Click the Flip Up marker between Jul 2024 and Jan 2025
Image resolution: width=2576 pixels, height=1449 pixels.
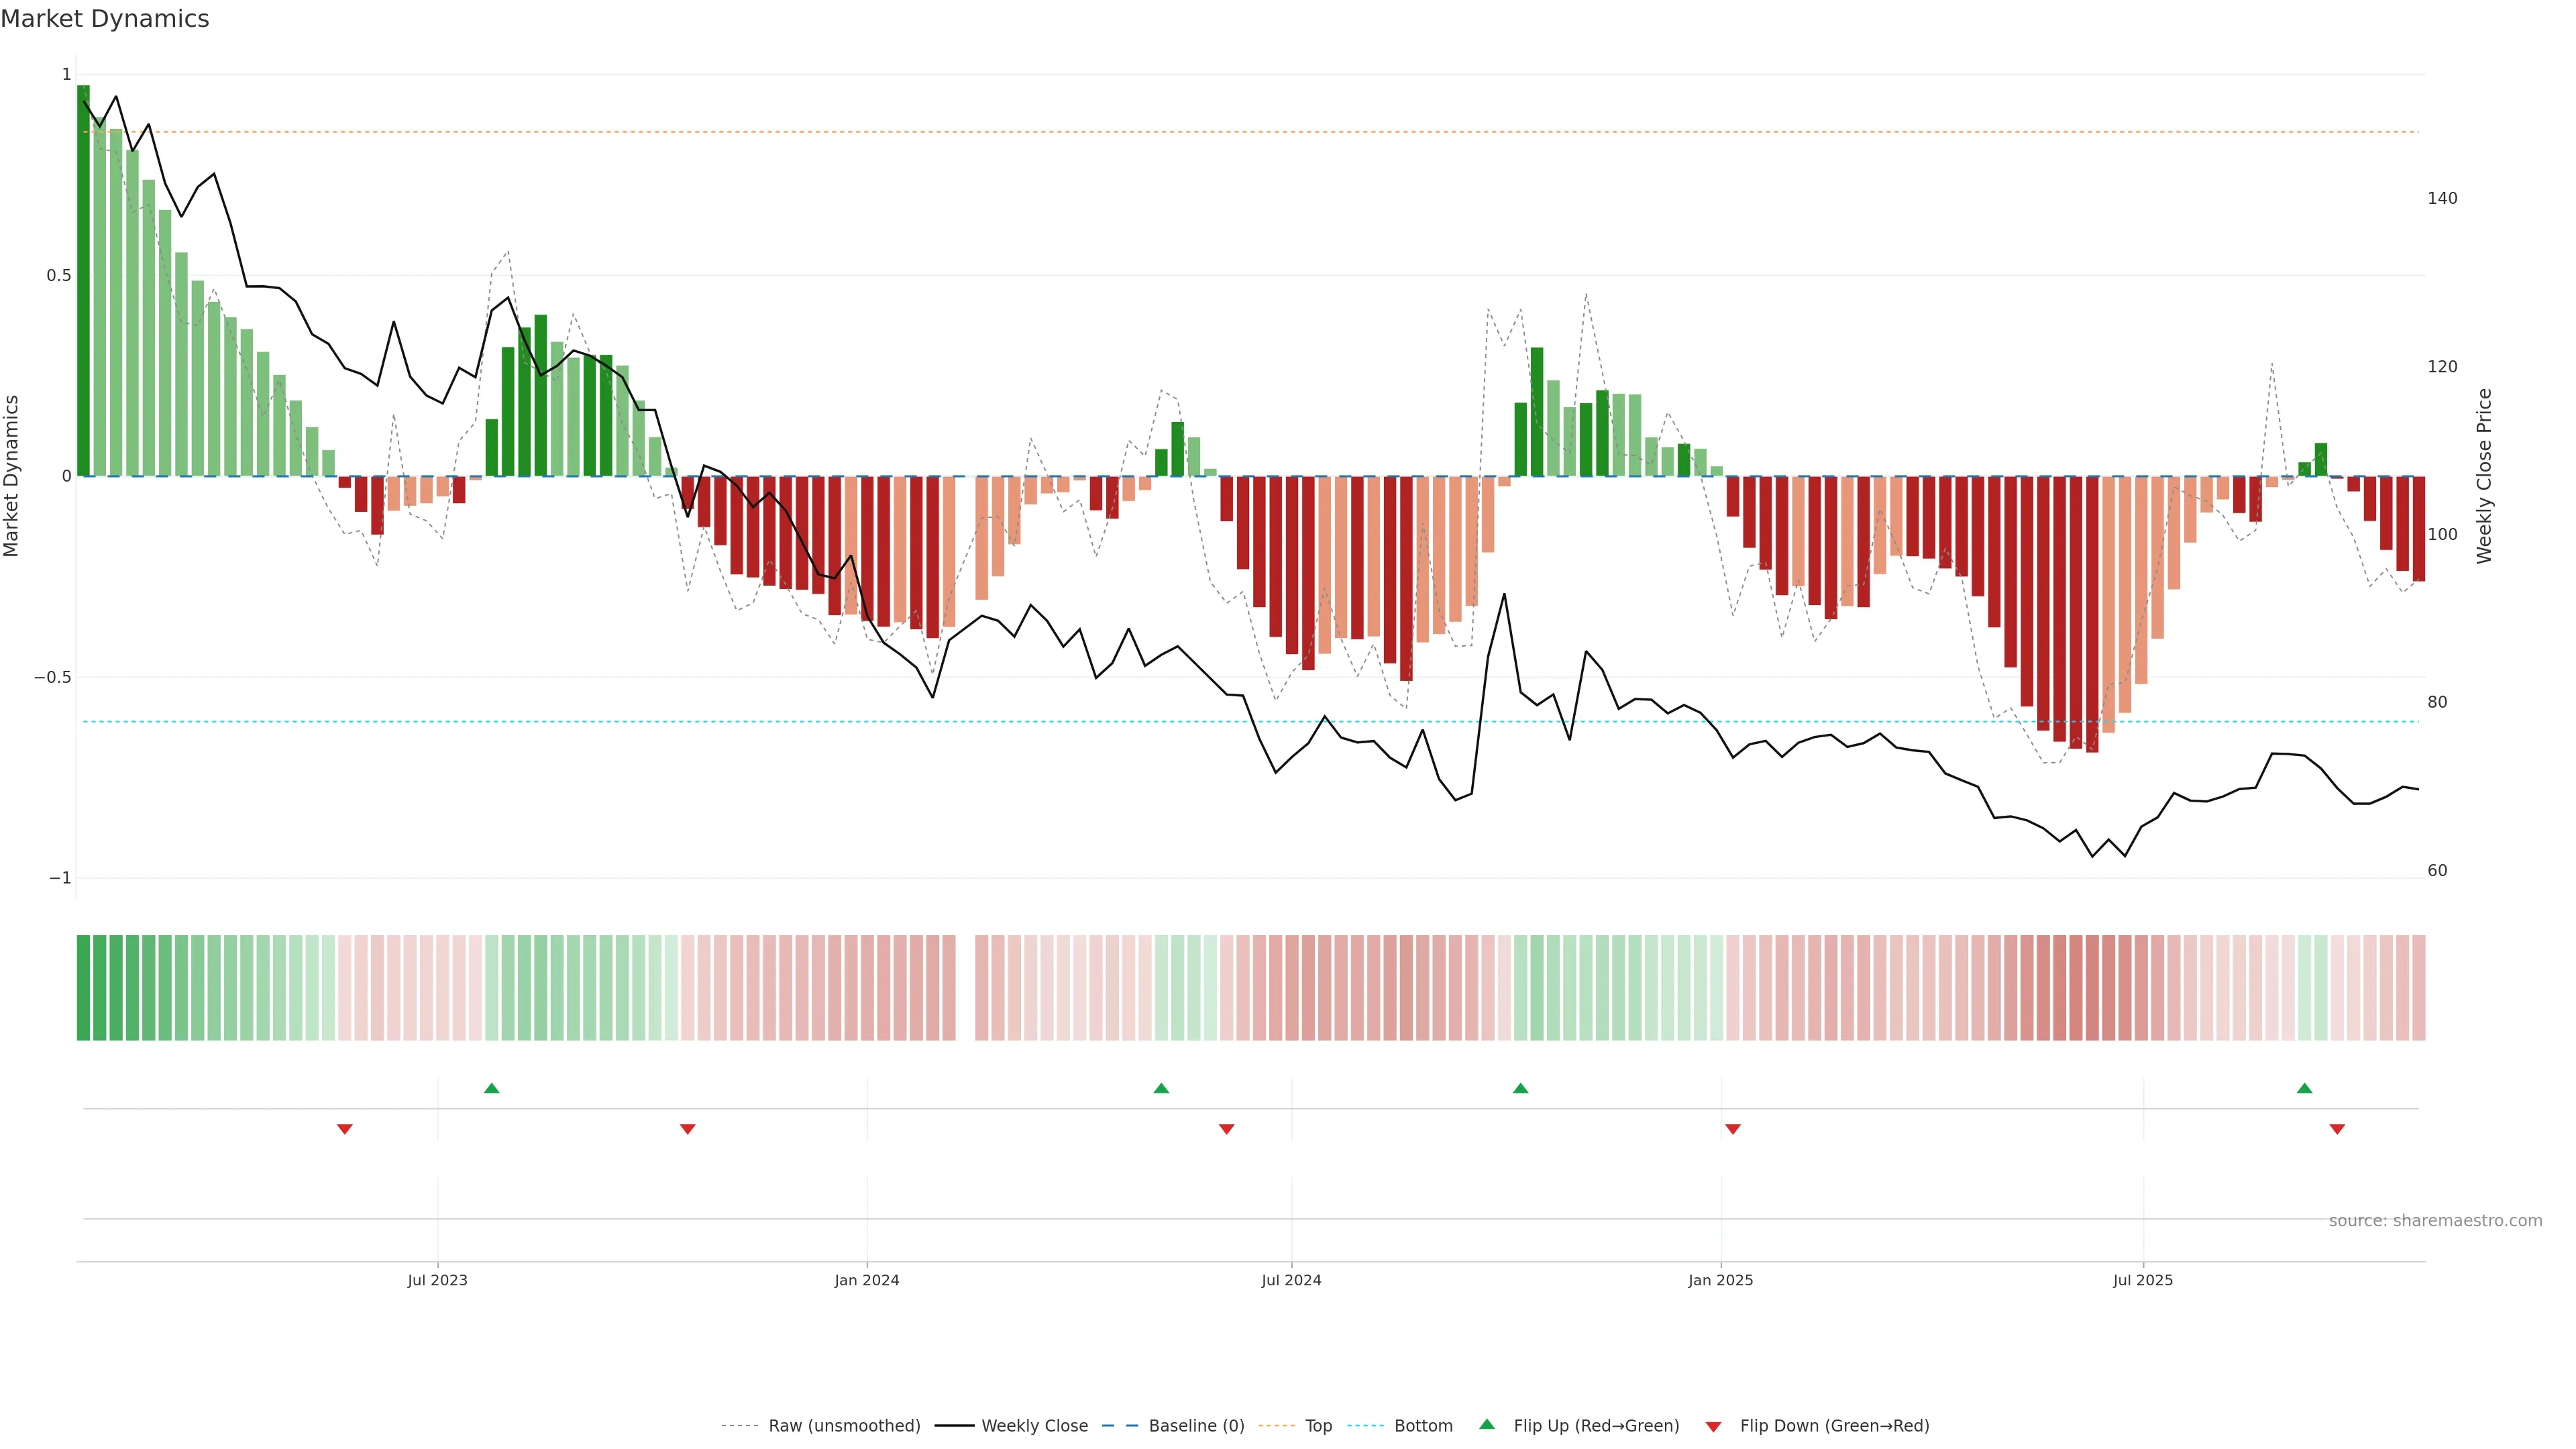[1520, 1088]
